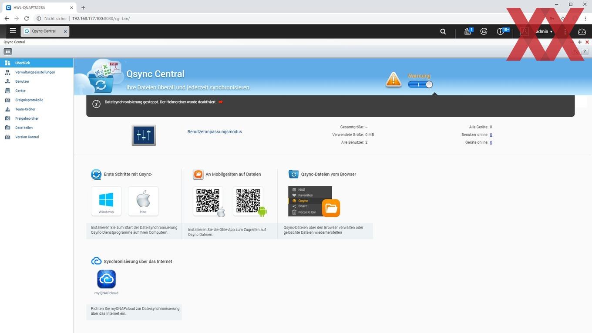Viewport: 592px width, 333px height.
Task: Toggle sidebar panel icon below title
Action: pos(8,51)
